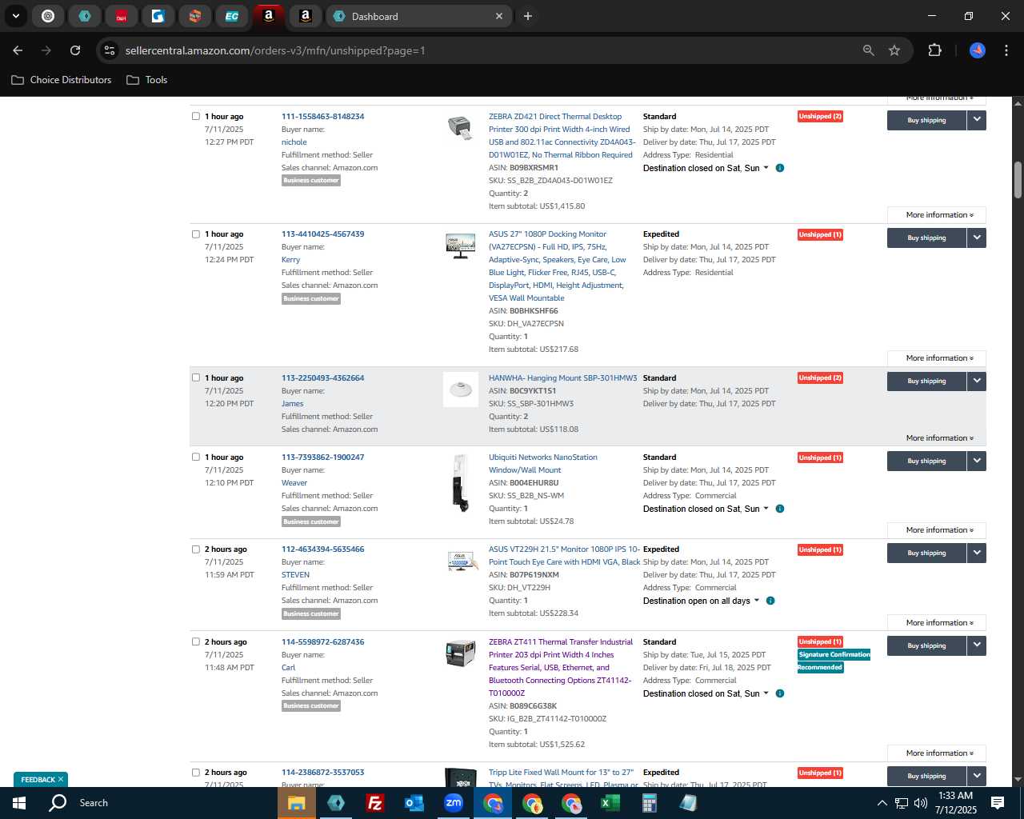Open Calculator from the taskbar
The image size is (1024, 819).
point(650,803)
